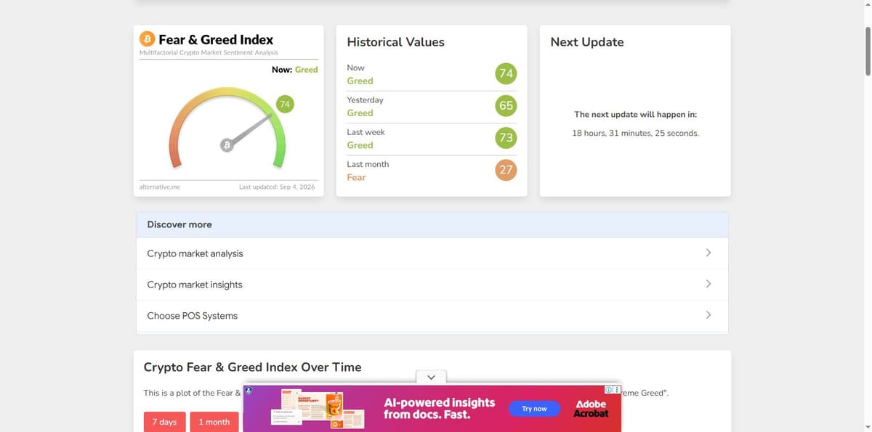Viewport: 872px width, 432px height.
Task: Click the Bitcoin coin at gauge needle pivot
Action: 227,145
